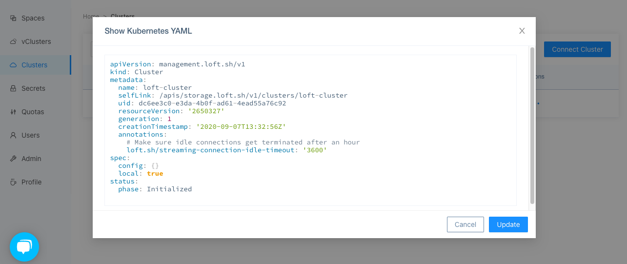Click the Admin wrench icon

click(x=13, y=159)
